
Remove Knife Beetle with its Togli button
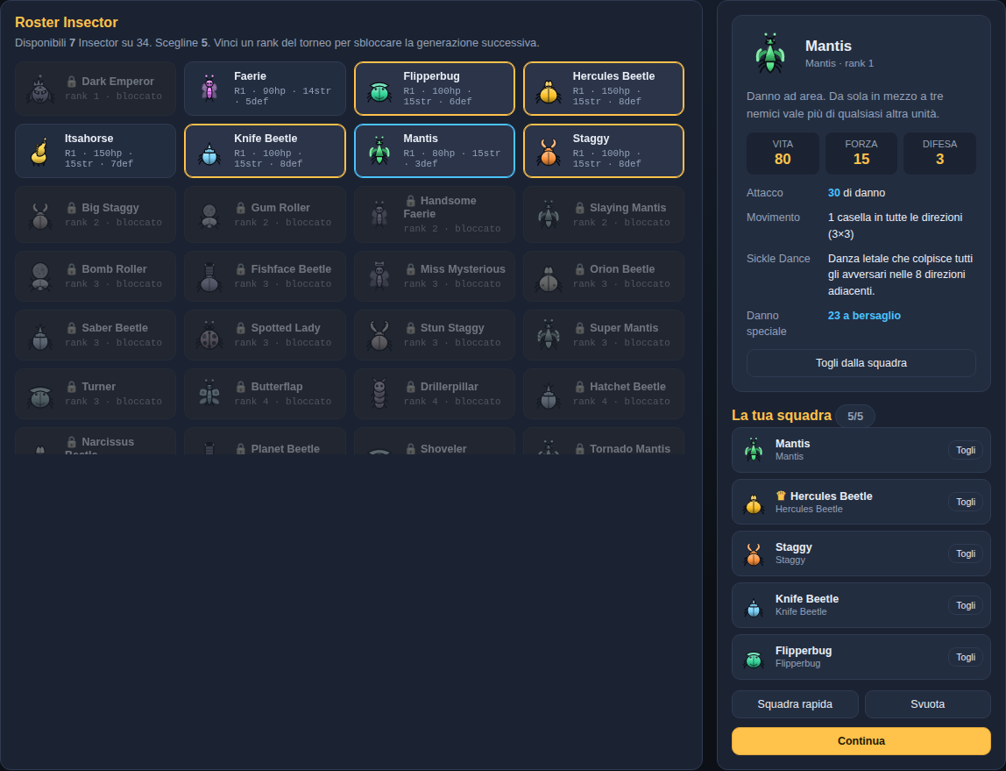(x=966, y=605)
